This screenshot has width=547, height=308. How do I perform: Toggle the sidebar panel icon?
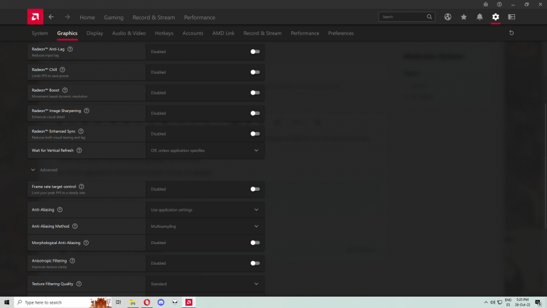(x=511, y=17)
